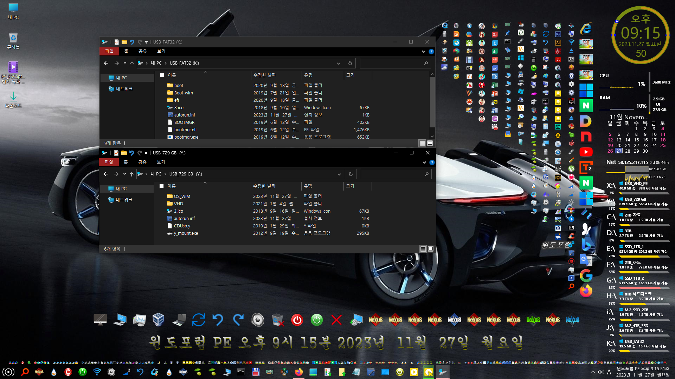Expand the ribbon in USB_729 GB window
The width and height of the screenshot is (675, 379).
coord(424,162)
